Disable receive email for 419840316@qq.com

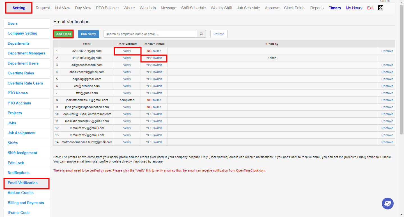[x=157, y=58]
